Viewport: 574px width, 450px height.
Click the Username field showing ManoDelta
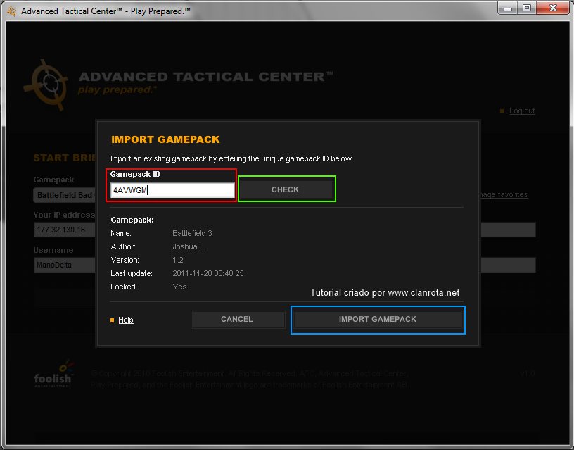(65, 265)
